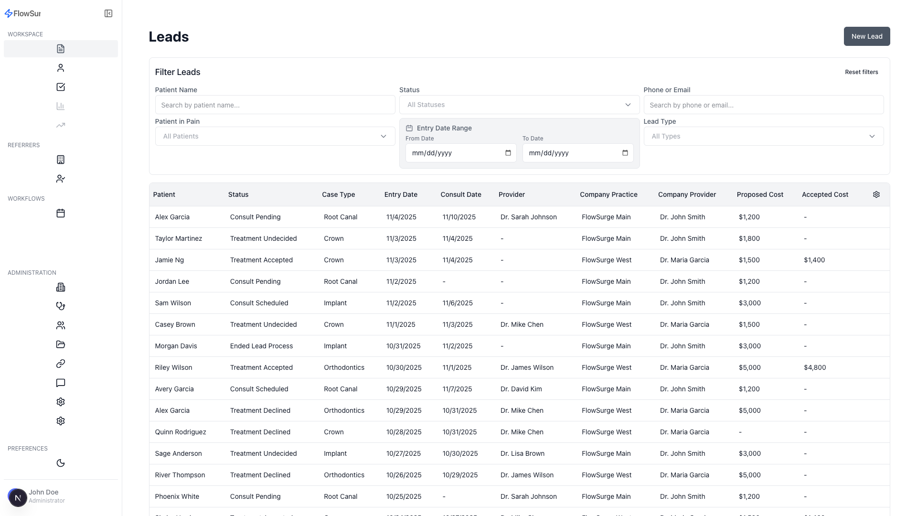Toggle dark mode under Preferences
The width and height of the screenshot is (917, 516).
click(60, 463)
